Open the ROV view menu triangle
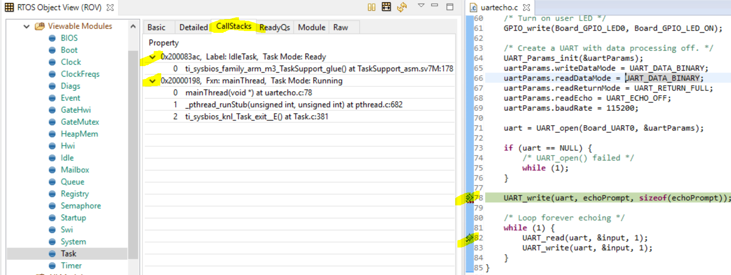 (421, 5)
